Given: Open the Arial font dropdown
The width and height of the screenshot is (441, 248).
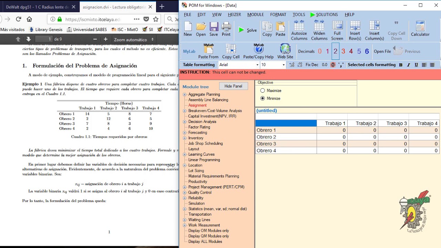Looking at the screenshot, I should [257, 65].
